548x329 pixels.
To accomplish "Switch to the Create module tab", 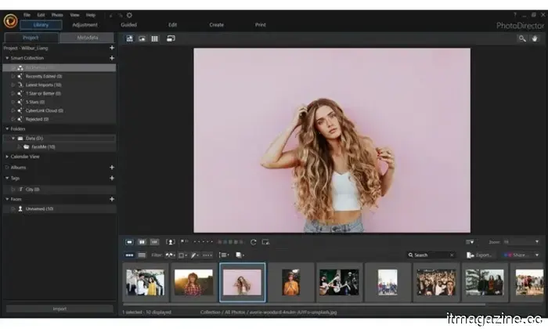I will (x=217, y=25).
